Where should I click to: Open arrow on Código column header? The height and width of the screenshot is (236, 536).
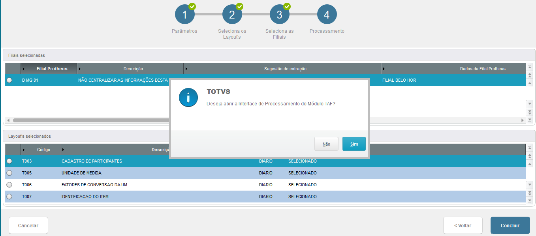pos(24,150)
